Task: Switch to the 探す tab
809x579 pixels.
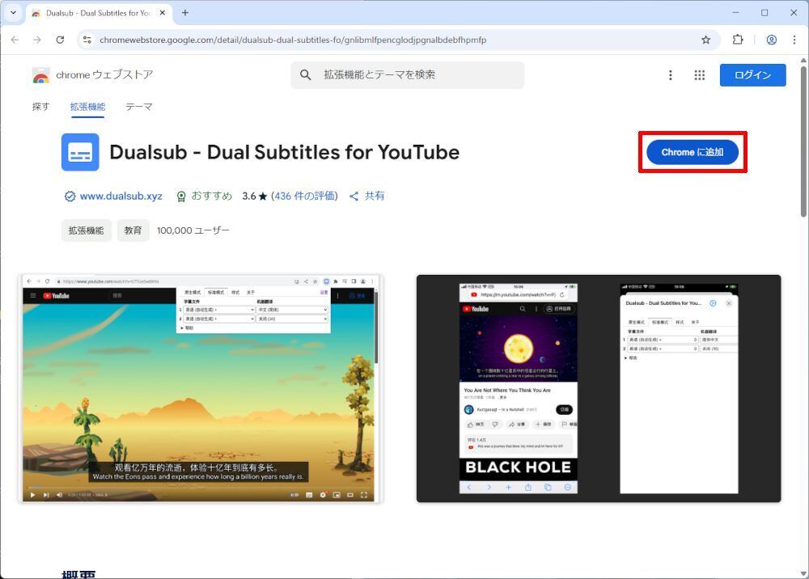Action: pyautogui.click(x=40, y=107)
